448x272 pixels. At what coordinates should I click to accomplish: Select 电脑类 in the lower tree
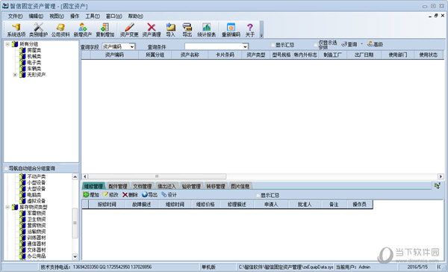[x=34, y=195]
